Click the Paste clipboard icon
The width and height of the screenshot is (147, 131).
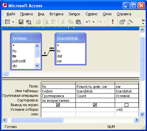78,22
